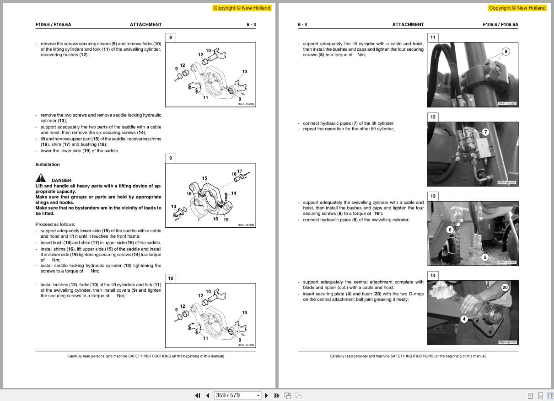
Task: Click the green-arrow page import icon
Action: click(288, 395)
